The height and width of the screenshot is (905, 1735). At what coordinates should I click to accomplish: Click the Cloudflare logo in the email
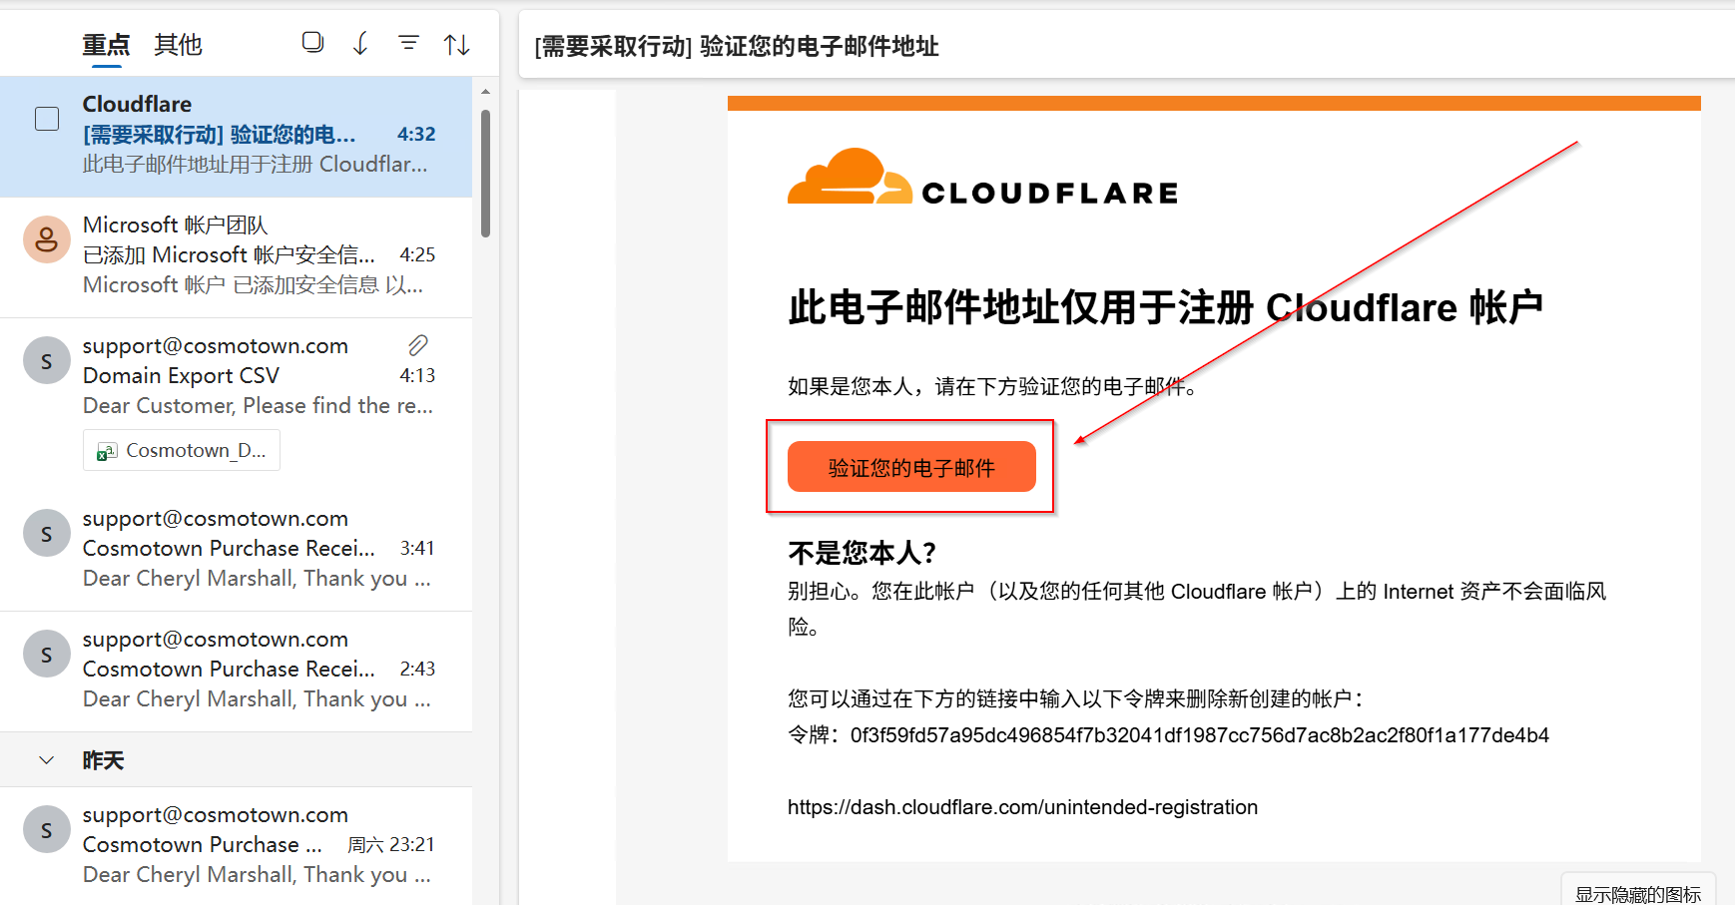[982, 178]
